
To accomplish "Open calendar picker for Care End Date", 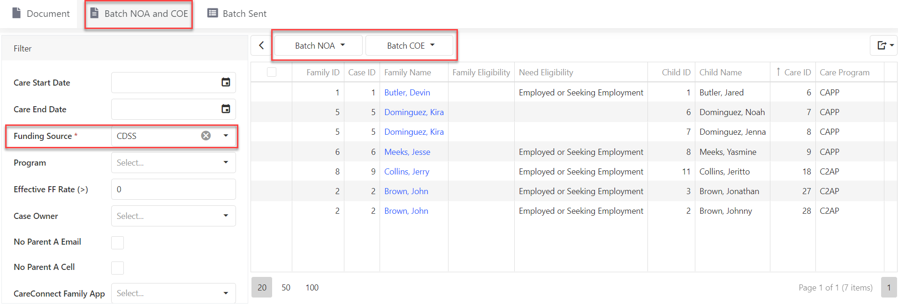I will point(226,109).
